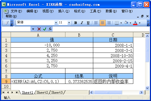Screen dimensions: 151x101
Task: Open the font color dropdown arrow
Action: click(140, 23)
